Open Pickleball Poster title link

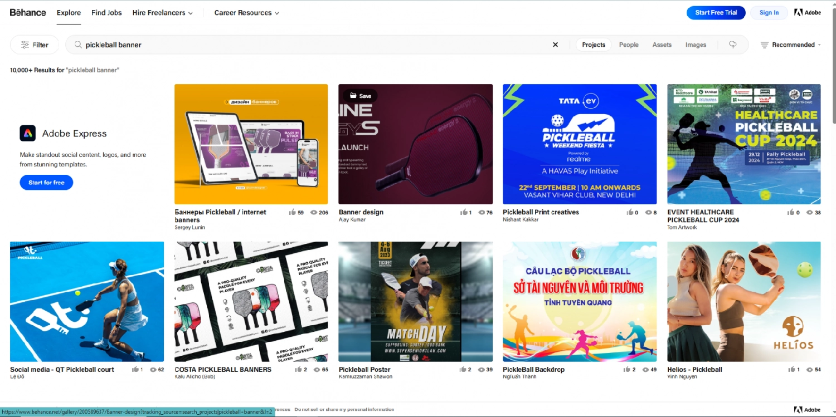[x=364, y=370]
